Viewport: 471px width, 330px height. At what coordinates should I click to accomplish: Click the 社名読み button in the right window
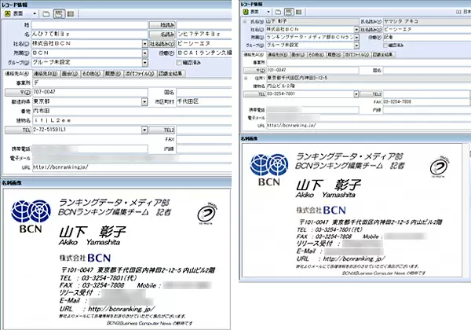371,29
